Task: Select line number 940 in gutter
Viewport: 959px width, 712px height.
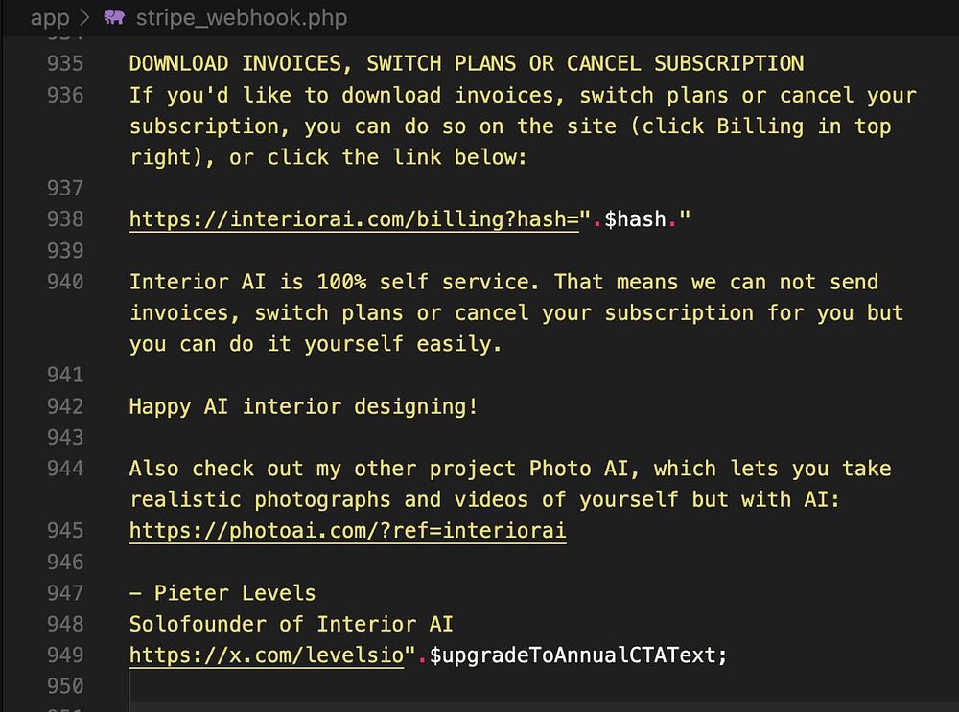Action: [65, 282]
